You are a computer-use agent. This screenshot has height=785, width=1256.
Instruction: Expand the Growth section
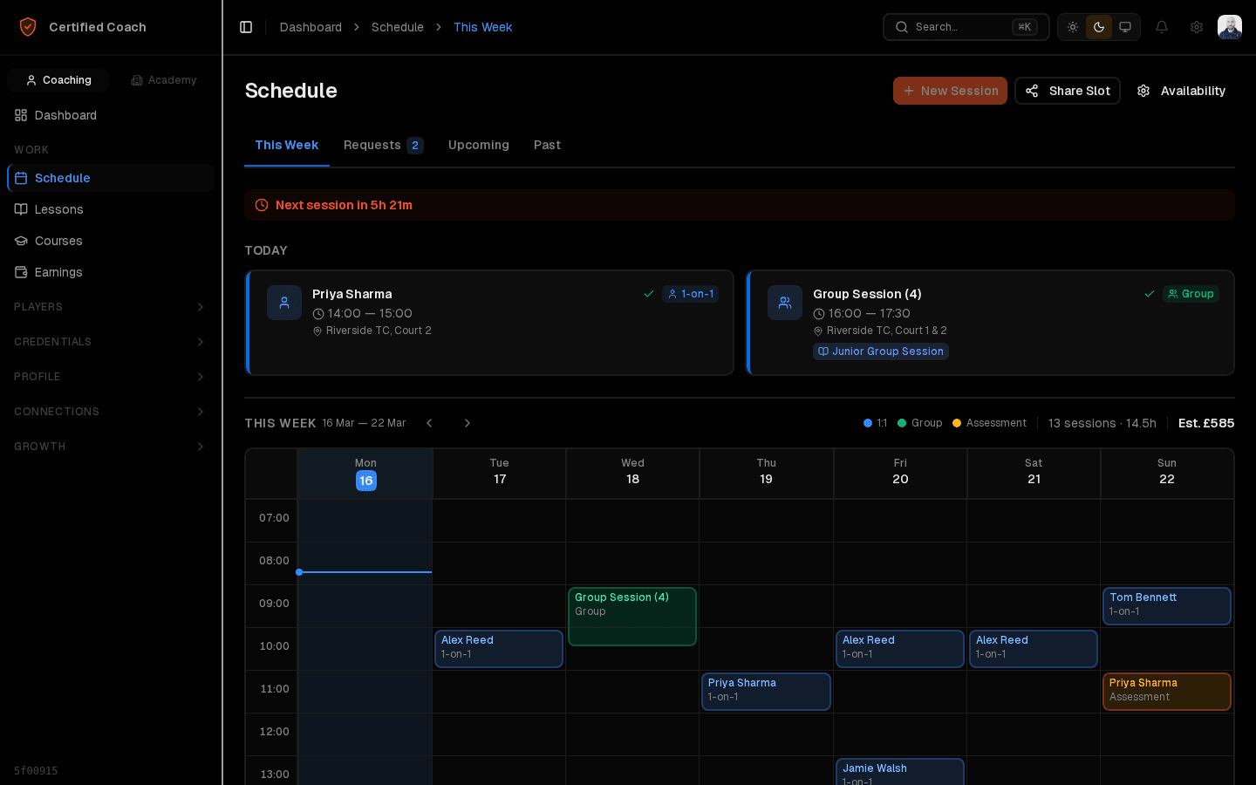click(x=108, y=447)
